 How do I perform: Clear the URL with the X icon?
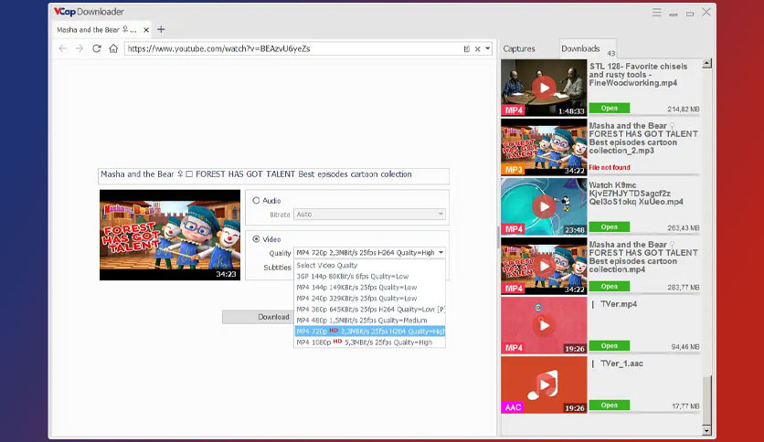click(477, 48)
